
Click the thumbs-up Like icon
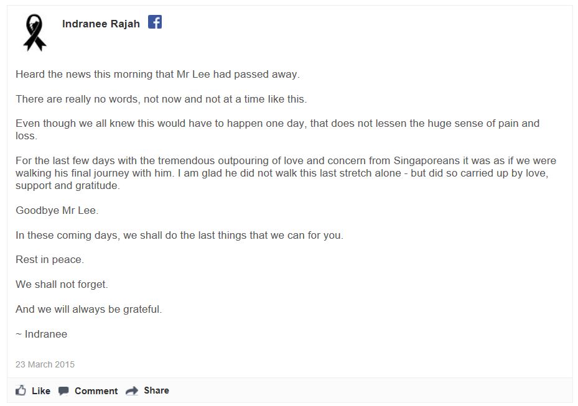click(21, 390)
